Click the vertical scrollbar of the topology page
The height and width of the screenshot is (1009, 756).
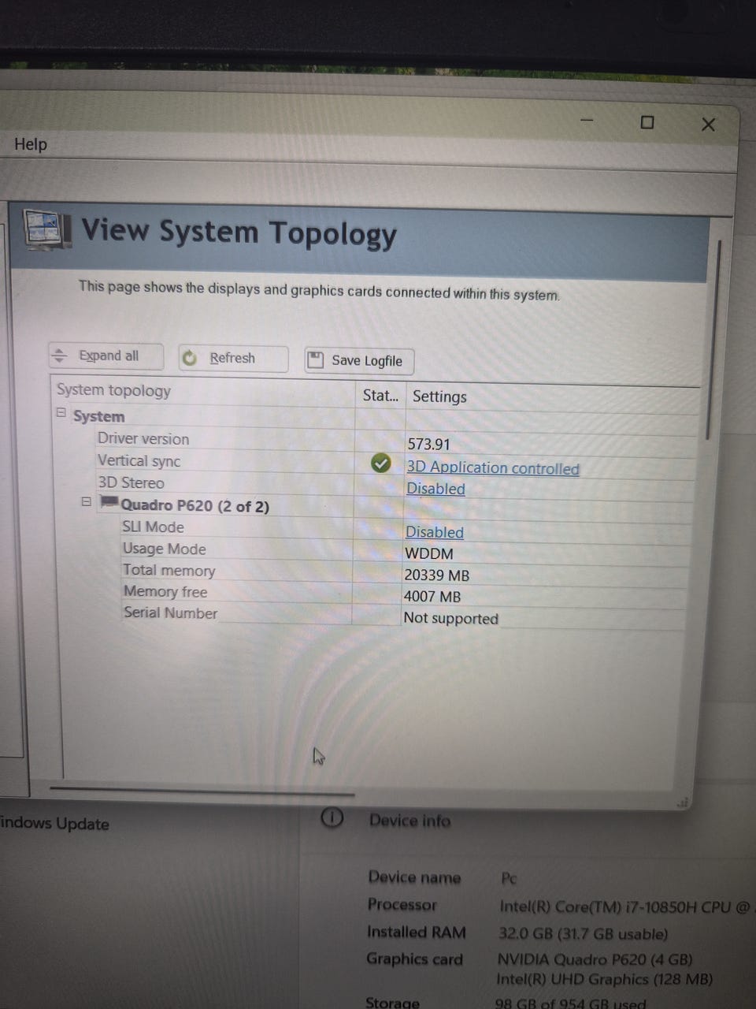click(713, 339)
